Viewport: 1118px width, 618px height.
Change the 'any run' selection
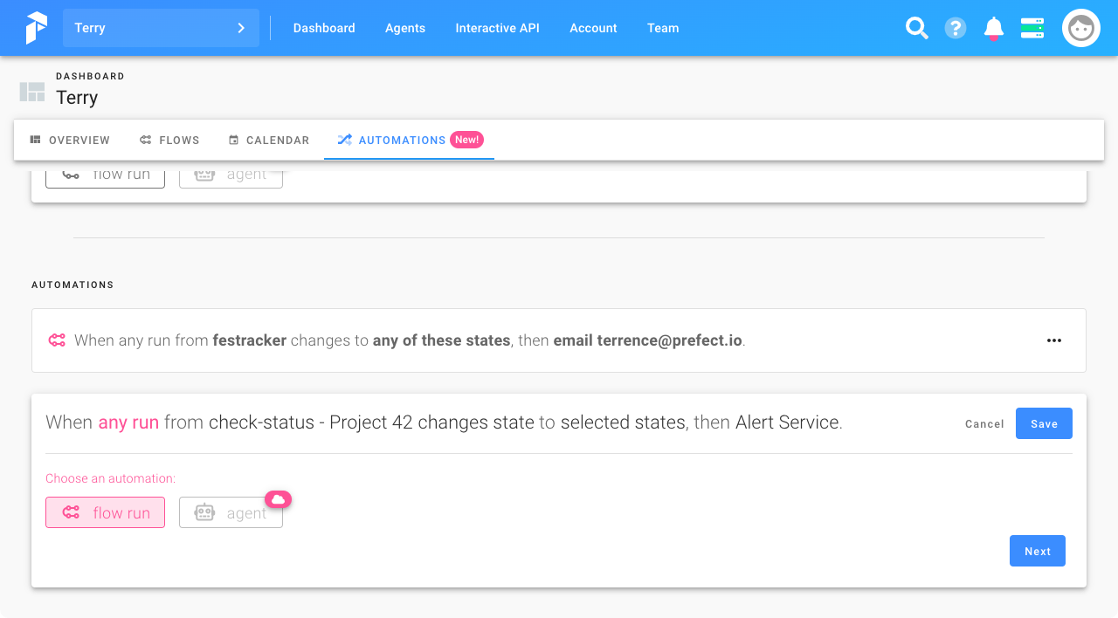click(128, 422)
